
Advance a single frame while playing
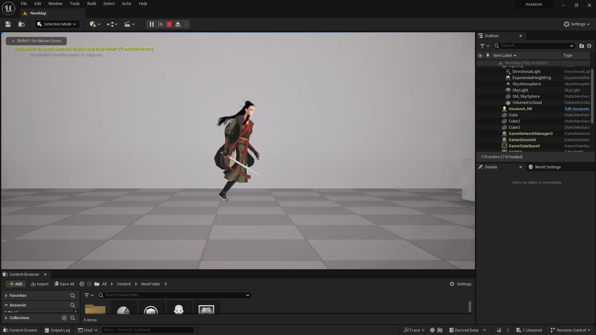point(160,24)
